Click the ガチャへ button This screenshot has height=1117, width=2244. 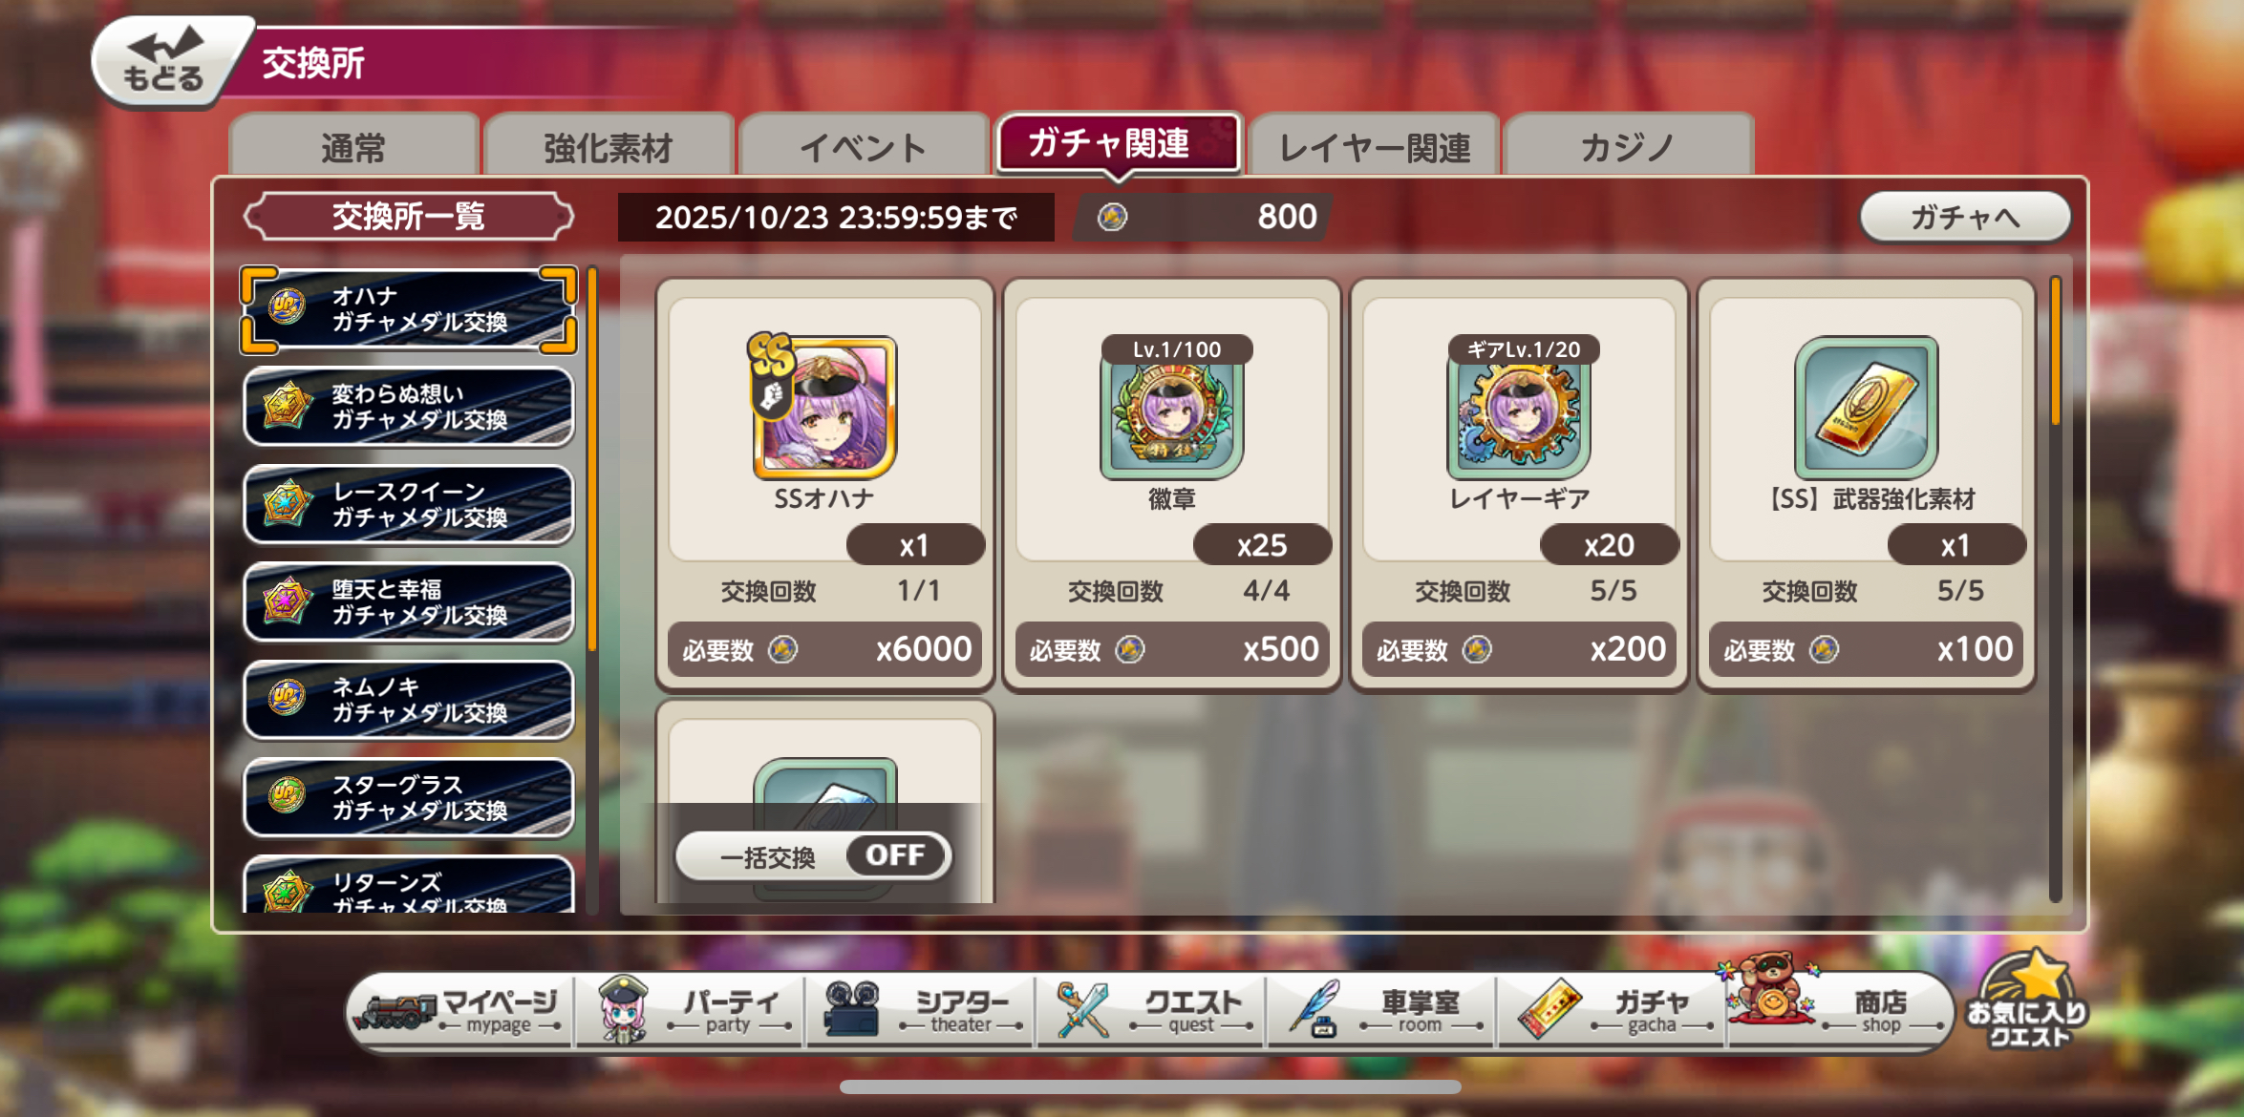click(x=1965, y=218)
